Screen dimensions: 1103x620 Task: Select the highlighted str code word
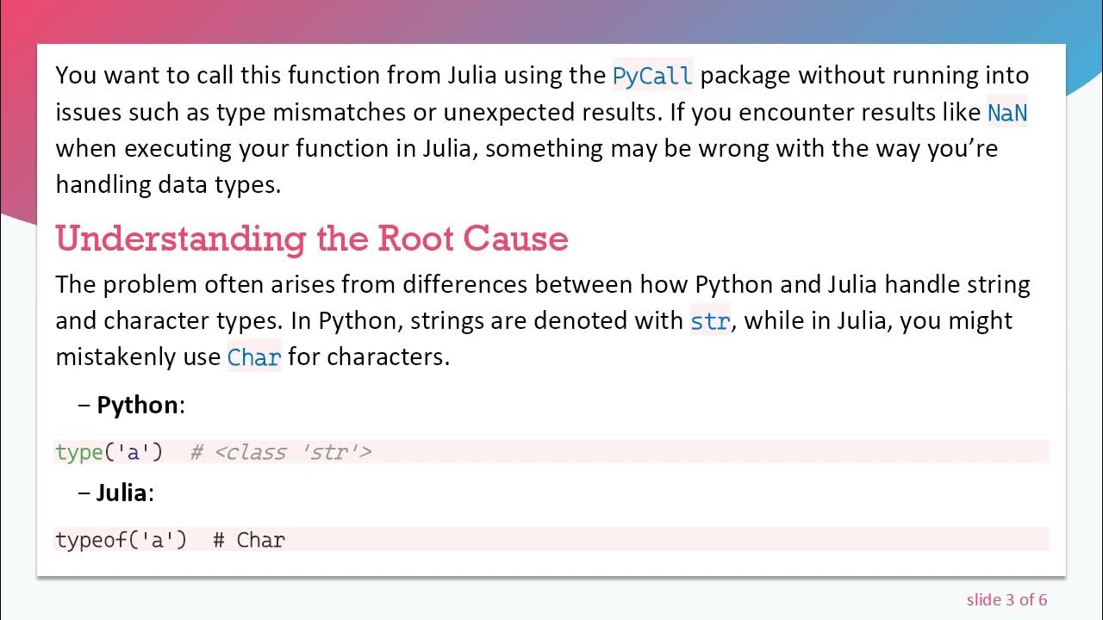pos(710,321)
